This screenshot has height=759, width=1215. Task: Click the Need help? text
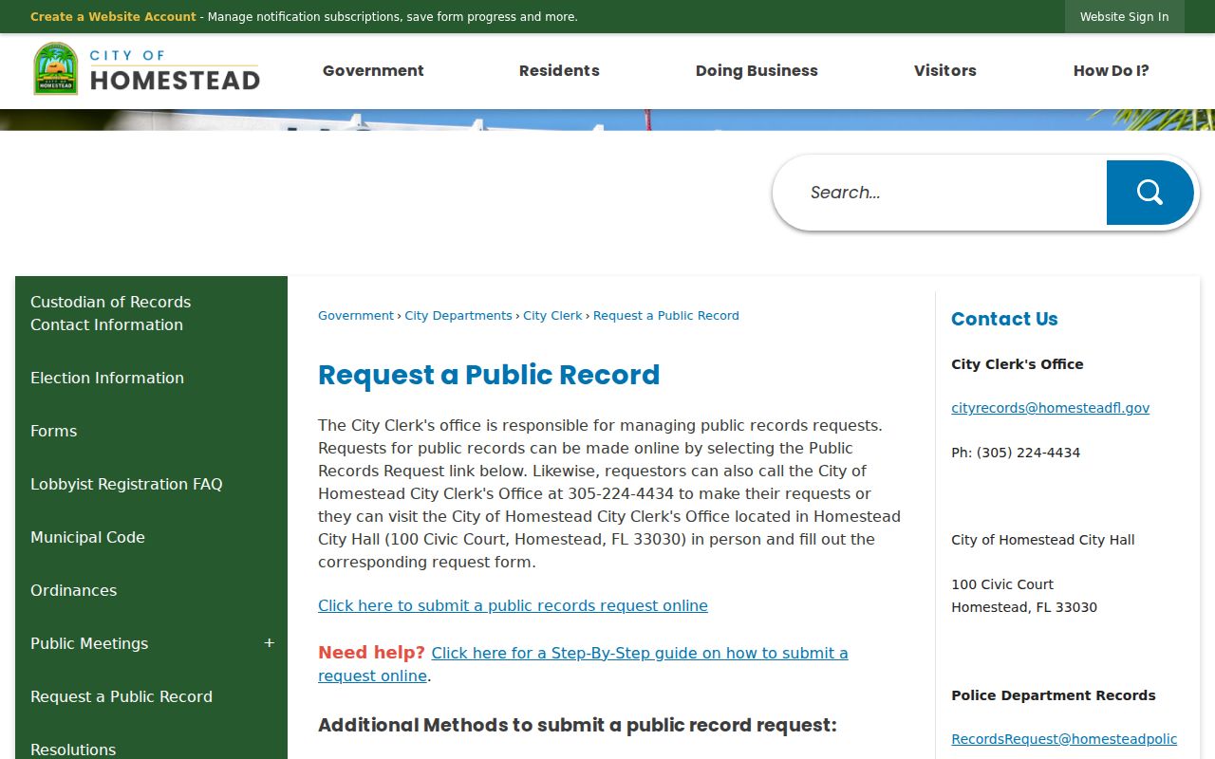371,653
